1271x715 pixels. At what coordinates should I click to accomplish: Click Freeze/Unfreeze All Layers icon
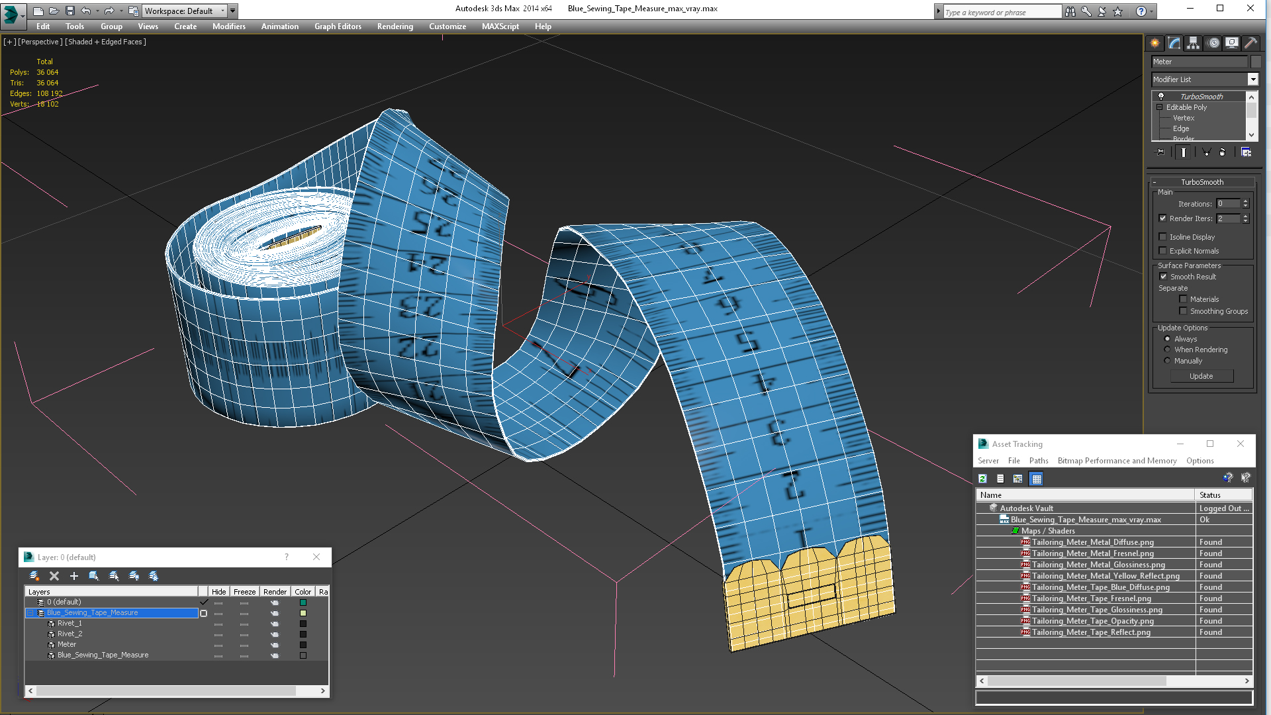coord(154,576)
